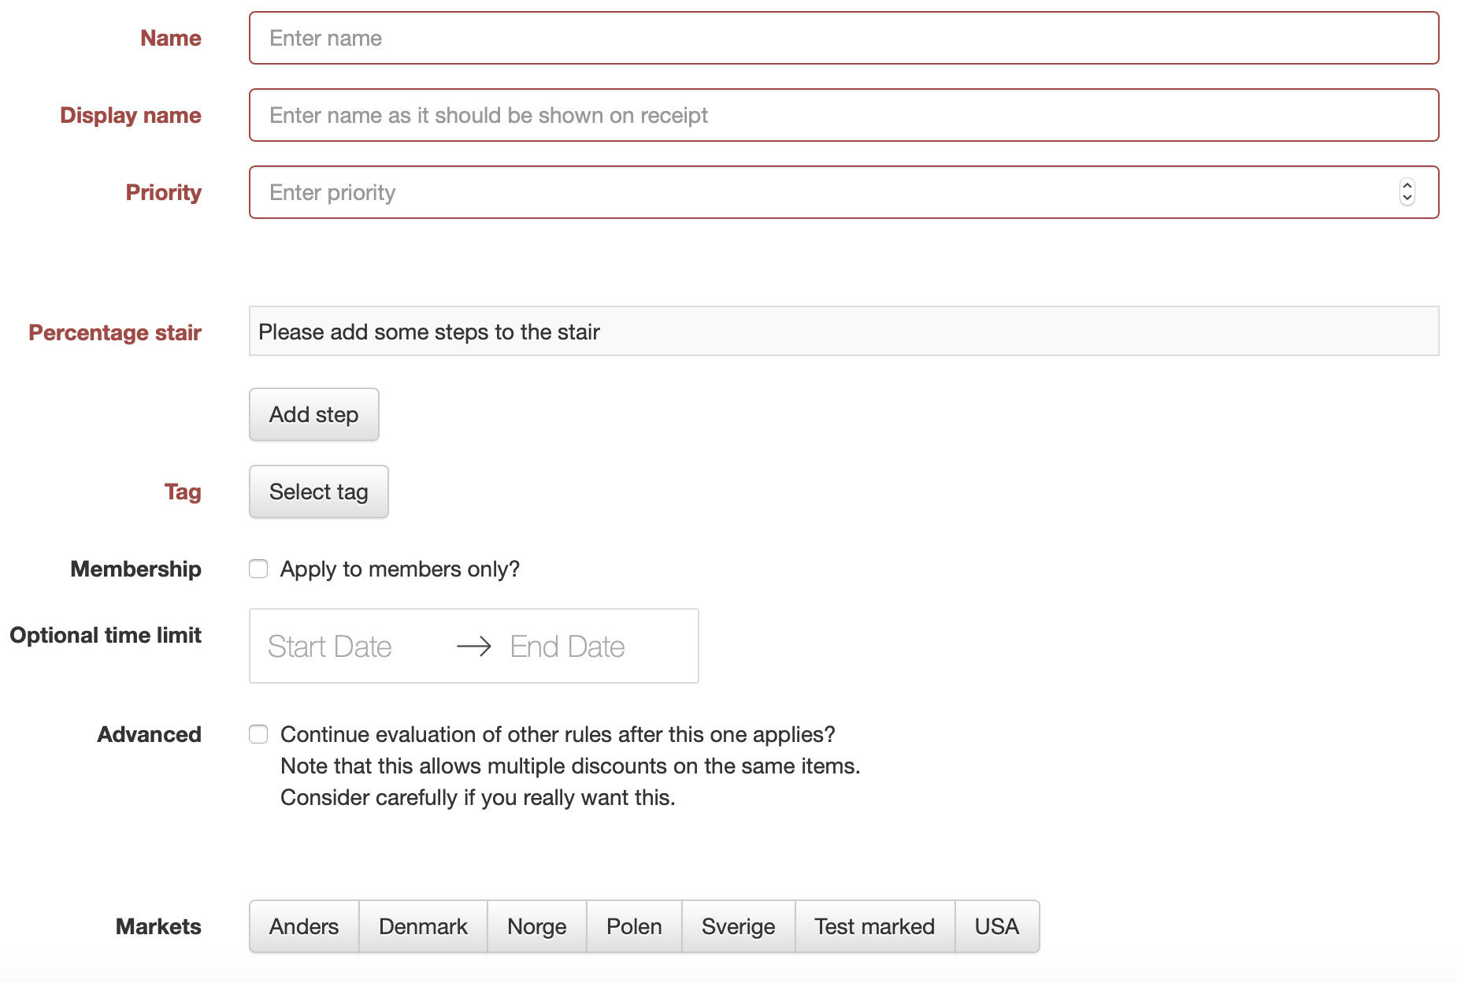
Task: Pick the Test marked market
Action: tap(874, 926)
